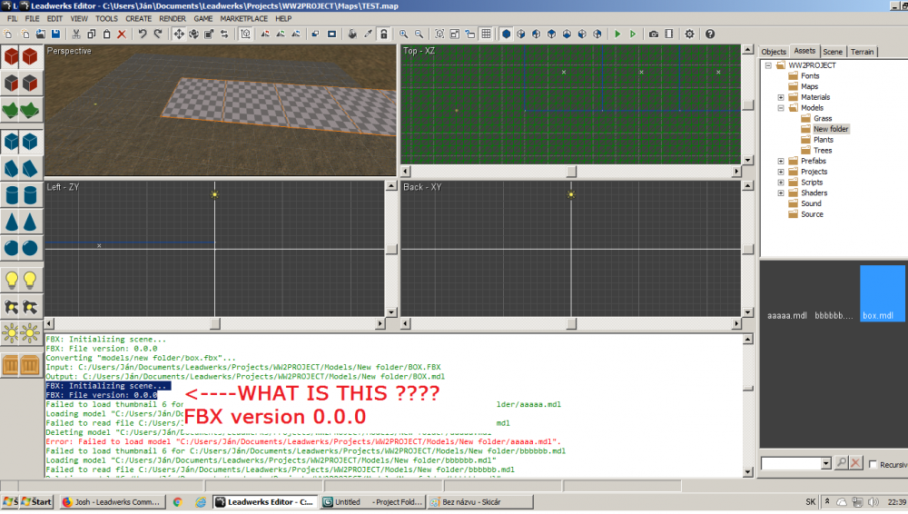Select the blue cylinder primitive tool
Image resolution: width=908 pixels, height=514 pixels.
point(13,195)
